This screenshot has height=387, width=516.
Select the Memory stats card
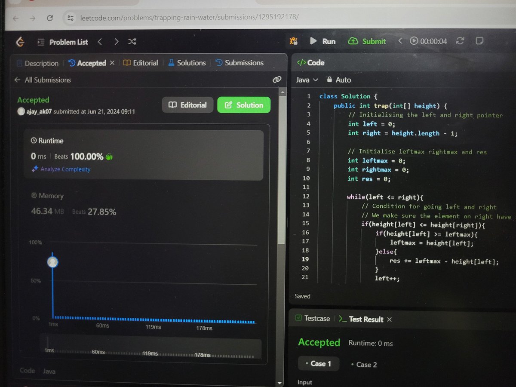click(x=144, y=204)
